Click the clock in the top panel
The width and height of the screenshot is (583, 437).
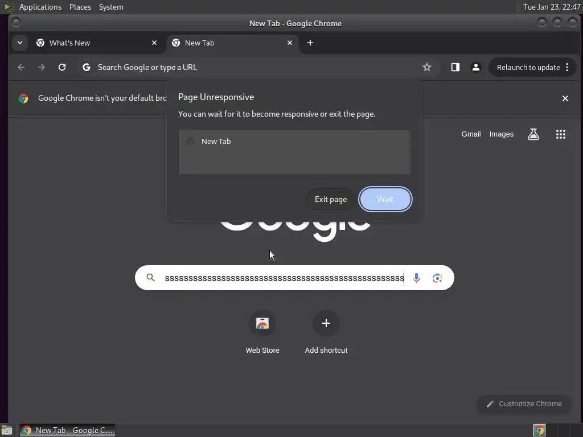click(551, 7)
